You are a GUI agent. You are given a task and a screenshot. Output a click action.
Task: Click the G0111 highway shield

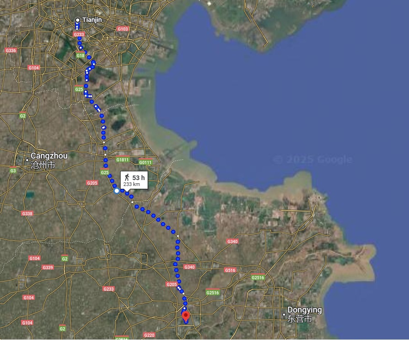pyautogui.click(x=145, y=162)
